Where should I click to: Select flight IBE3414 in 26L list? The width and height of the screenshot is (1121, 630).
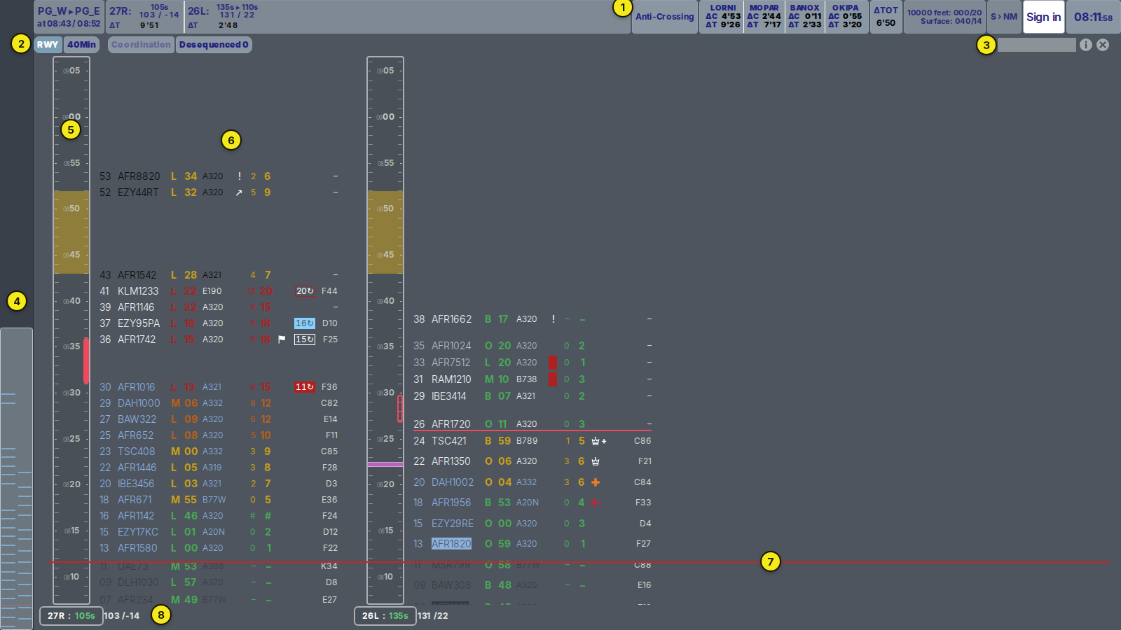pyautogui.click(x=449, y=396)
